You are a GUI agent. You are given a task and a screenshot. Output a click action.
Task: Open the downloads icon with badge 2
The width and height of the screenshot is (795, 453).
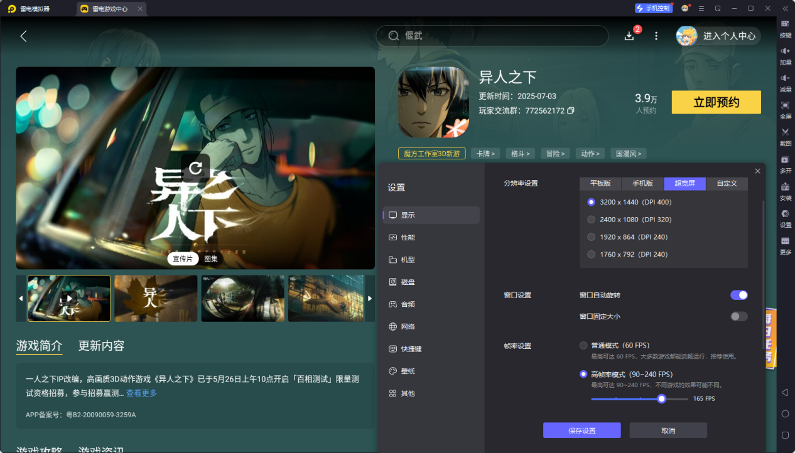click(629, 36)
